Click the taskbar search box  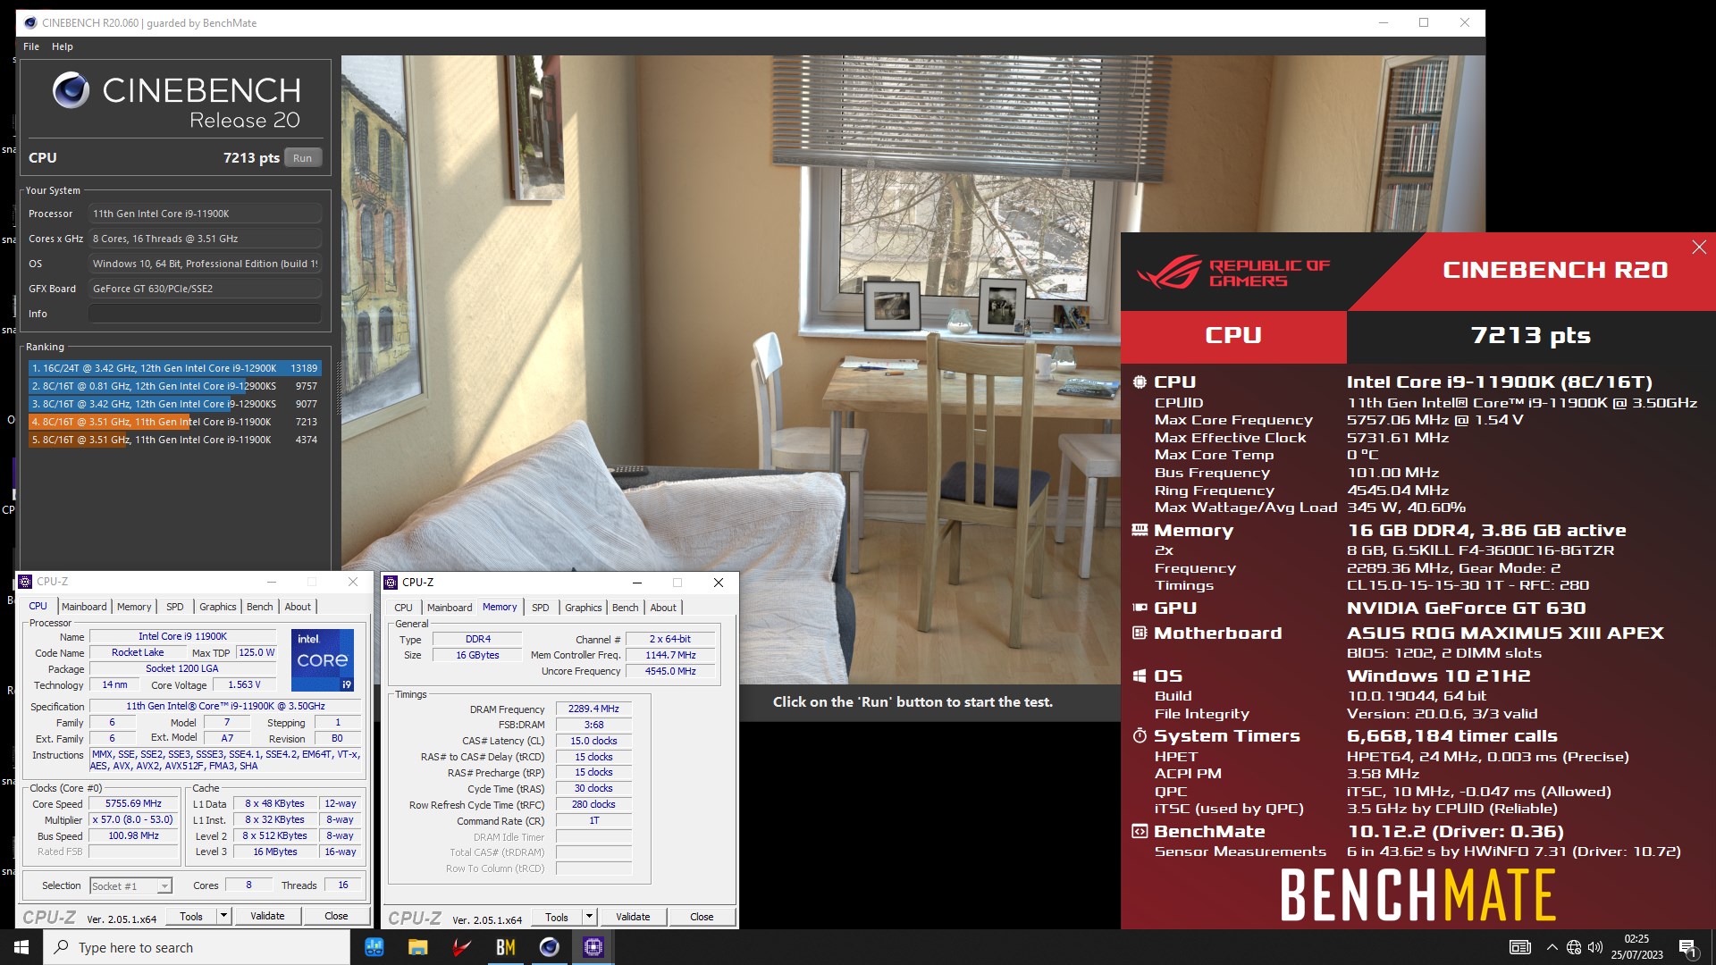pos(197,947)
